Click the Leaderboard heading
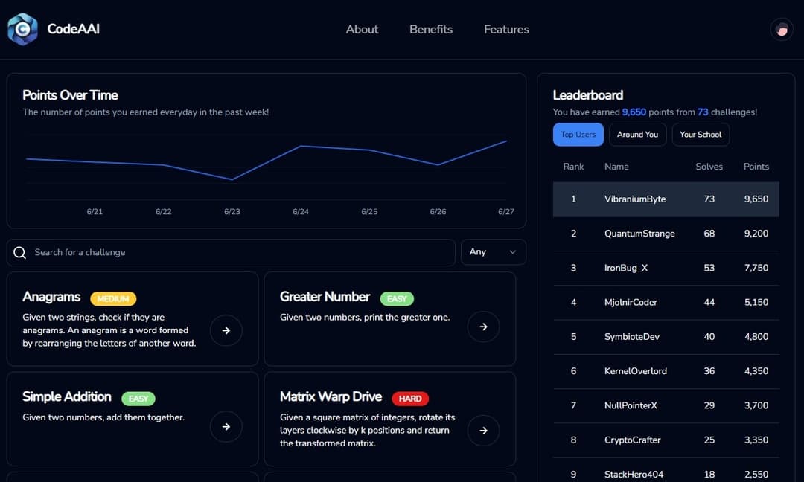Viewport: 804px width, 482px height. (x=588, y=95)
